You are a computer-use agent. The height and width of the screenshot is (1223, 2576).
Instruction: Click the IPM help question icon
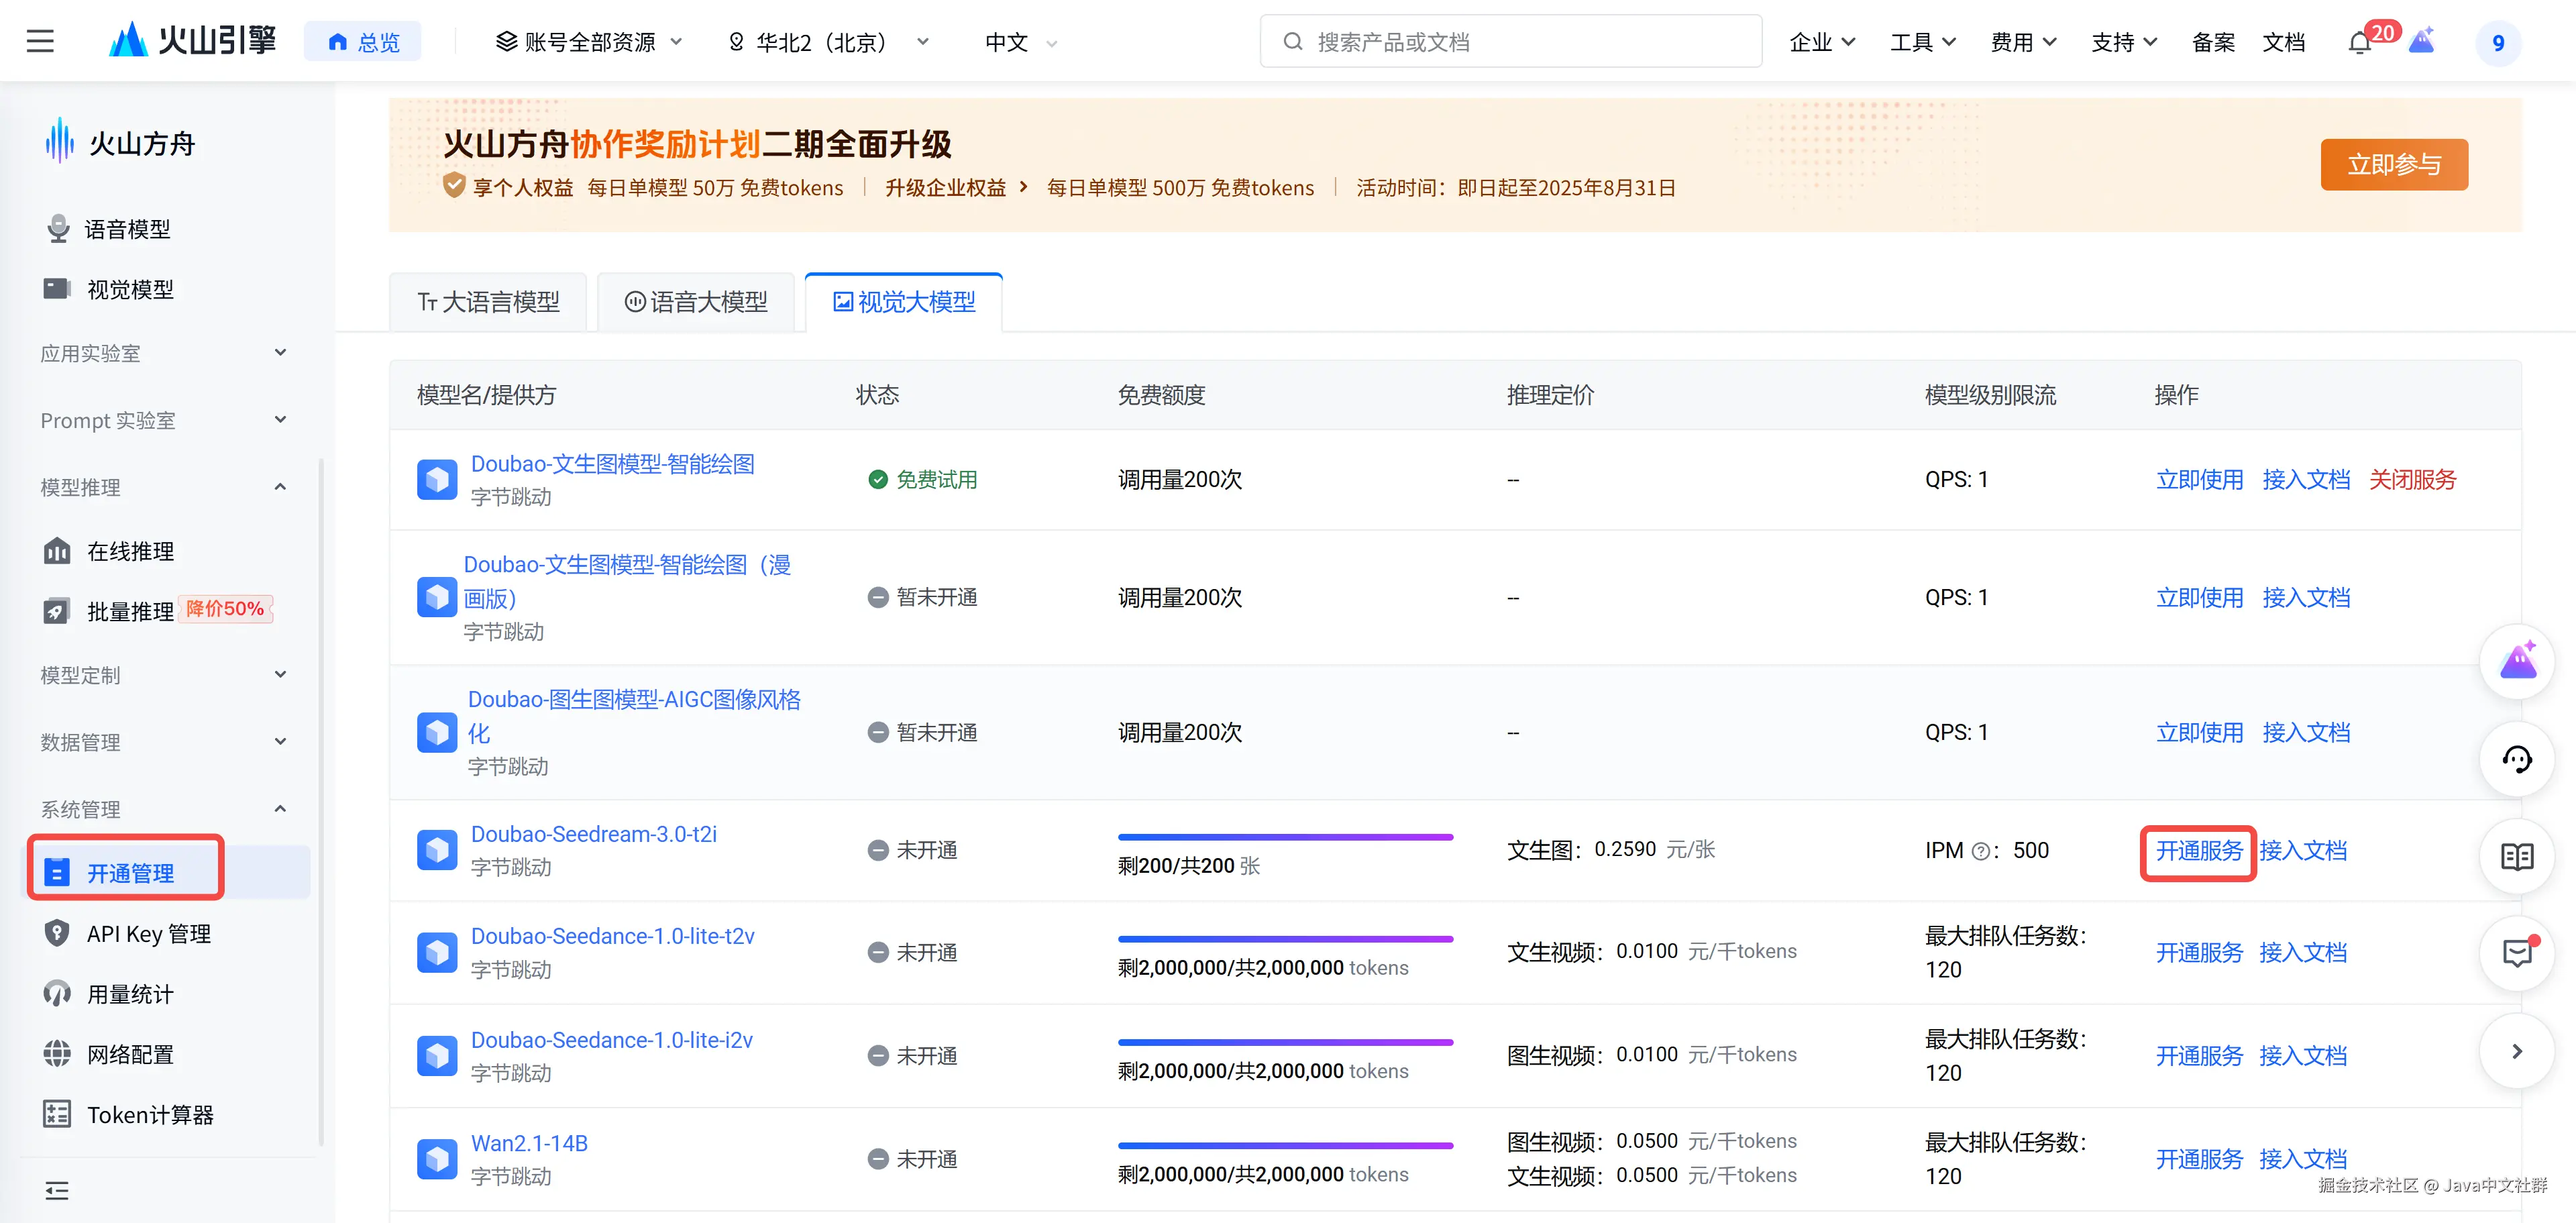coord(1981,851)
